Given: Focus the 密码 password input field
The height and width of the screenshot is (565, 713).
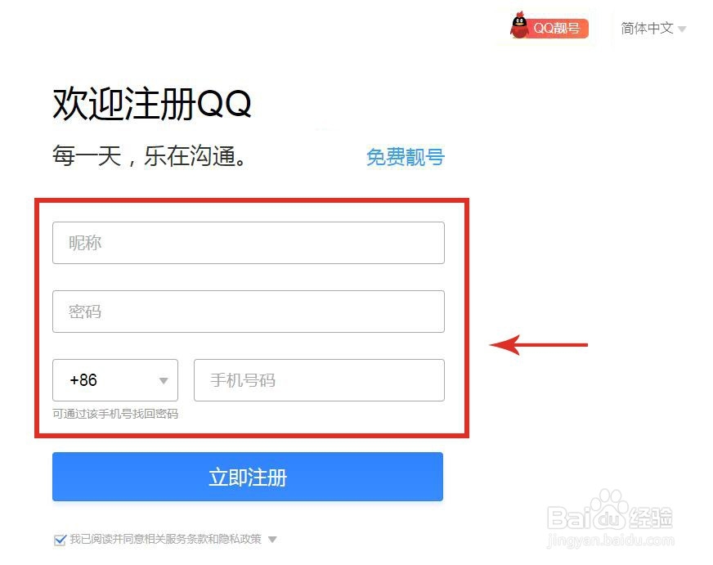Looking at the screenshot, I should (x=249, y=312).
